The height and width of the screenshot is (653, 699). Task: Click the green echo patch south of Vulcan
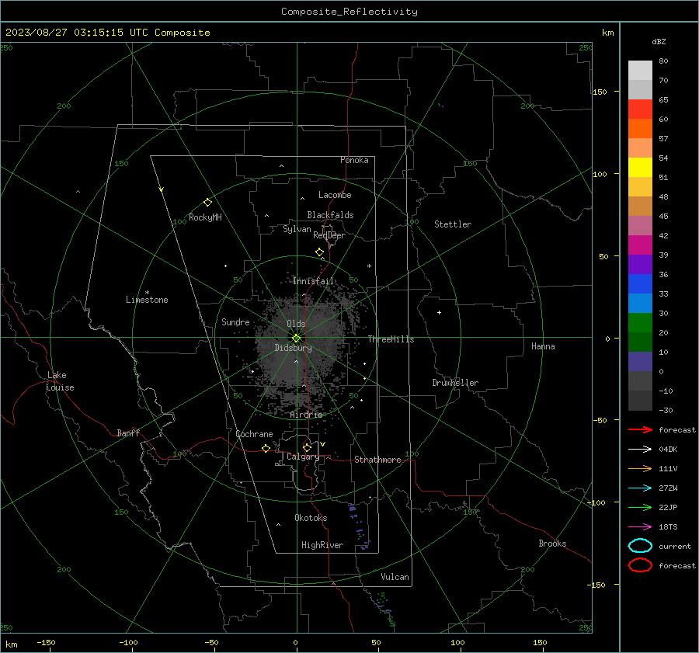click(386, 610)
